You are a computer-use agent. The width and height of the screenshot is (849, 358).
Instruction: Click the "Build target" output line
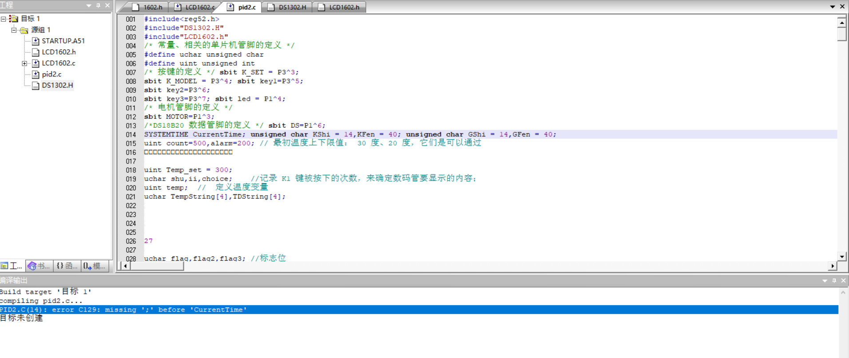pyautogui.click(x=46, y=291)
